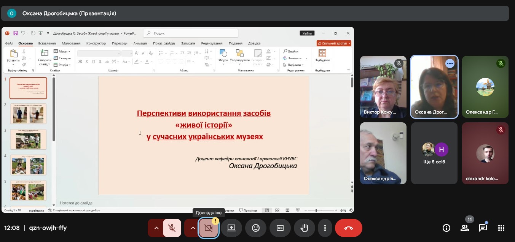This screenshot has height=242, width=515.
Task: Expand audio settings arrow beside the microphone
Action: pyautogui.click(x=156, y=228)
